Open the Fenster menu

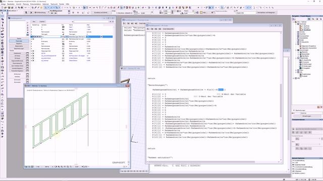click(62, 4)
